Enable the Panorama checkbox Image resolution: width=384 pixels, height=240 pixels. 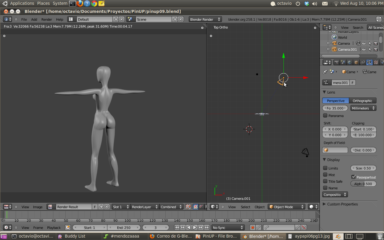click(x=325, y=116)
